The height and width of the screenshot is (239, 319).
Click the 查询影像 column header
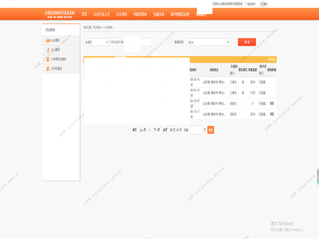pyautogui.click(x=272, y=70)
